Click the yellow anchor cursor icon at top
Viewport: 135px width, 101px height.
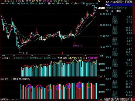click(99, 1)
